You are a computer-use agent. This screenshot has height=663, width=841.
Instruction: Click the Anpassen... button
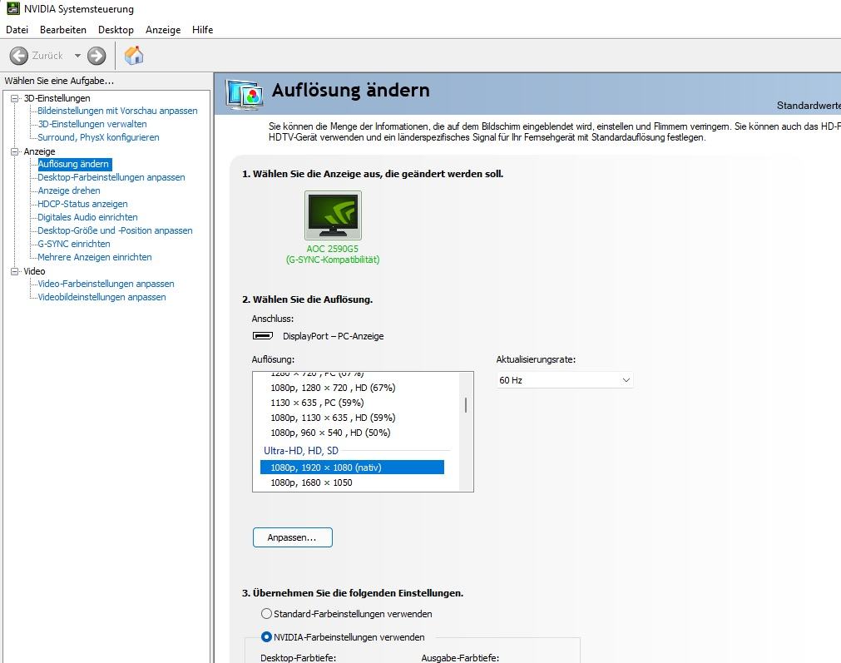pos(292,537)
